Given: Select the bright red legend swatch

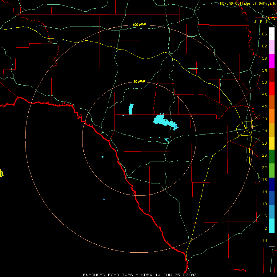Looking at the screenshot, I should coord(272,89).
